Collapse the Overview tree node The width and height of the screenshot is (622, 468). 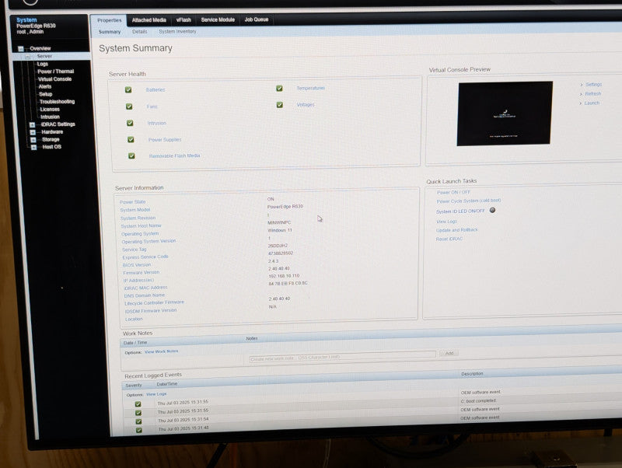[21, 49]
